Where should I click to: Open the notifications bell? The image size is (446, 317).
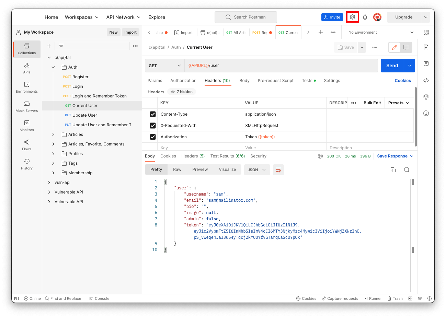click(x=365, y=17)
